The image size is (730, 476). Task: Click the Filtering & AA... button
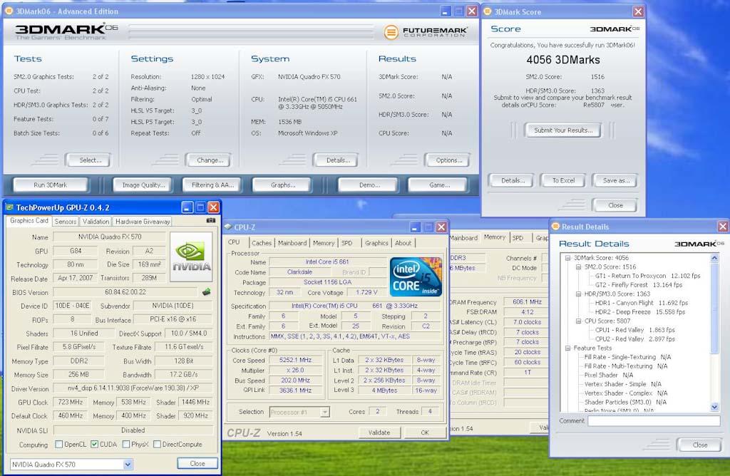pyautogui.click(x=212, y=185)
